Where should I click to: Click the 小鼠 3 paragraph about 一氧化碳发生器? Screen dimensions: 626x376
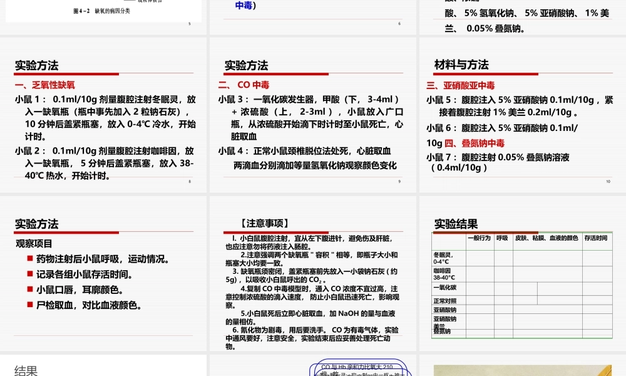[310, 118]
